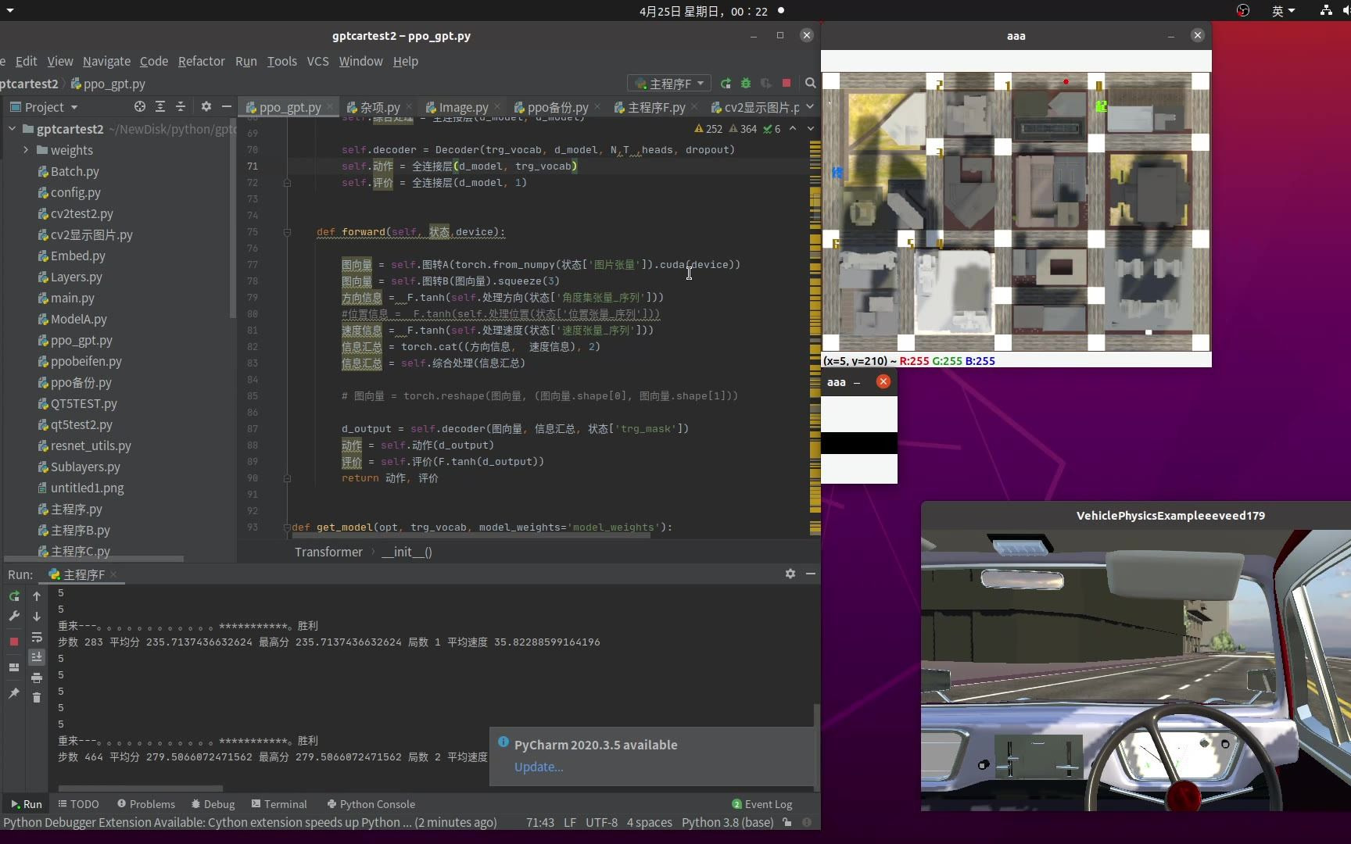
Task: Click the LF line separator in status bar
Action: pyautogui.click(x=570, y=822)
